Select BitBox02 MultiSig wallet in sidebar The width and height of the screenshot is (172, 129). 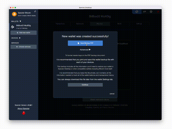point(23,27)
